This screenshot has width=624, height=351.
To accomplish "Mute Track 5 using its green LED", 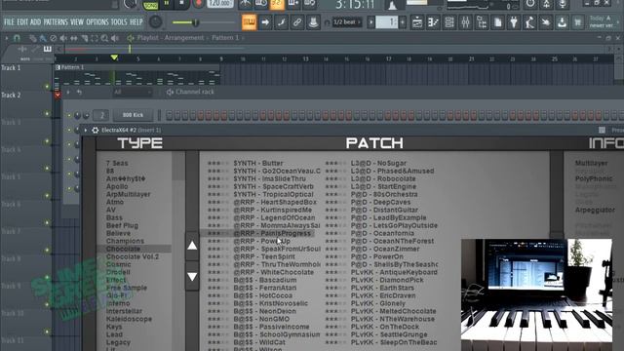I will (47, 195).
